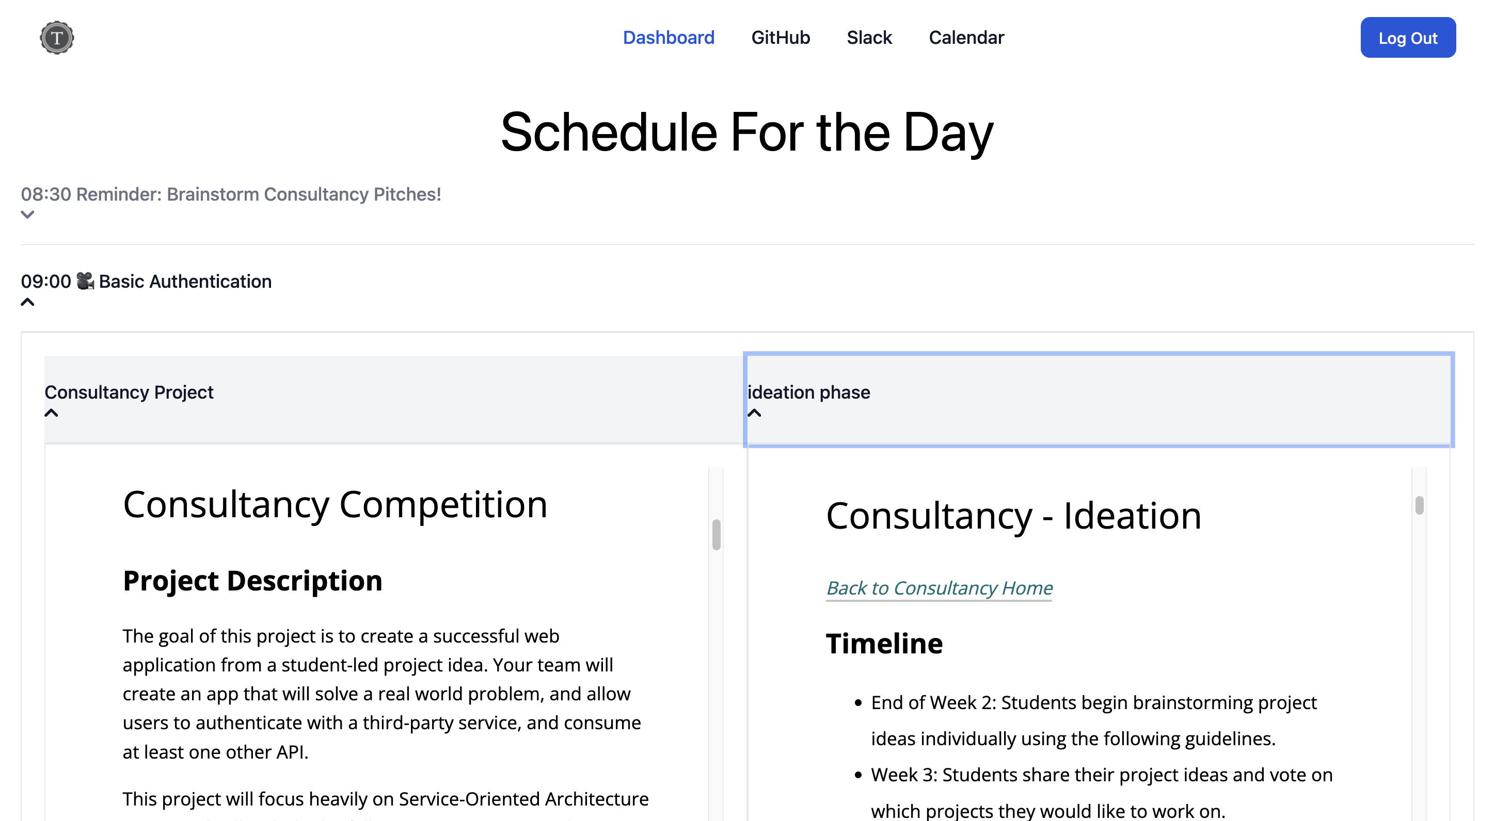Screen dimensions: 1495x821
Task: Click the Schedule For the Day title
Action: pyautogui.click(x=747, y=132)
